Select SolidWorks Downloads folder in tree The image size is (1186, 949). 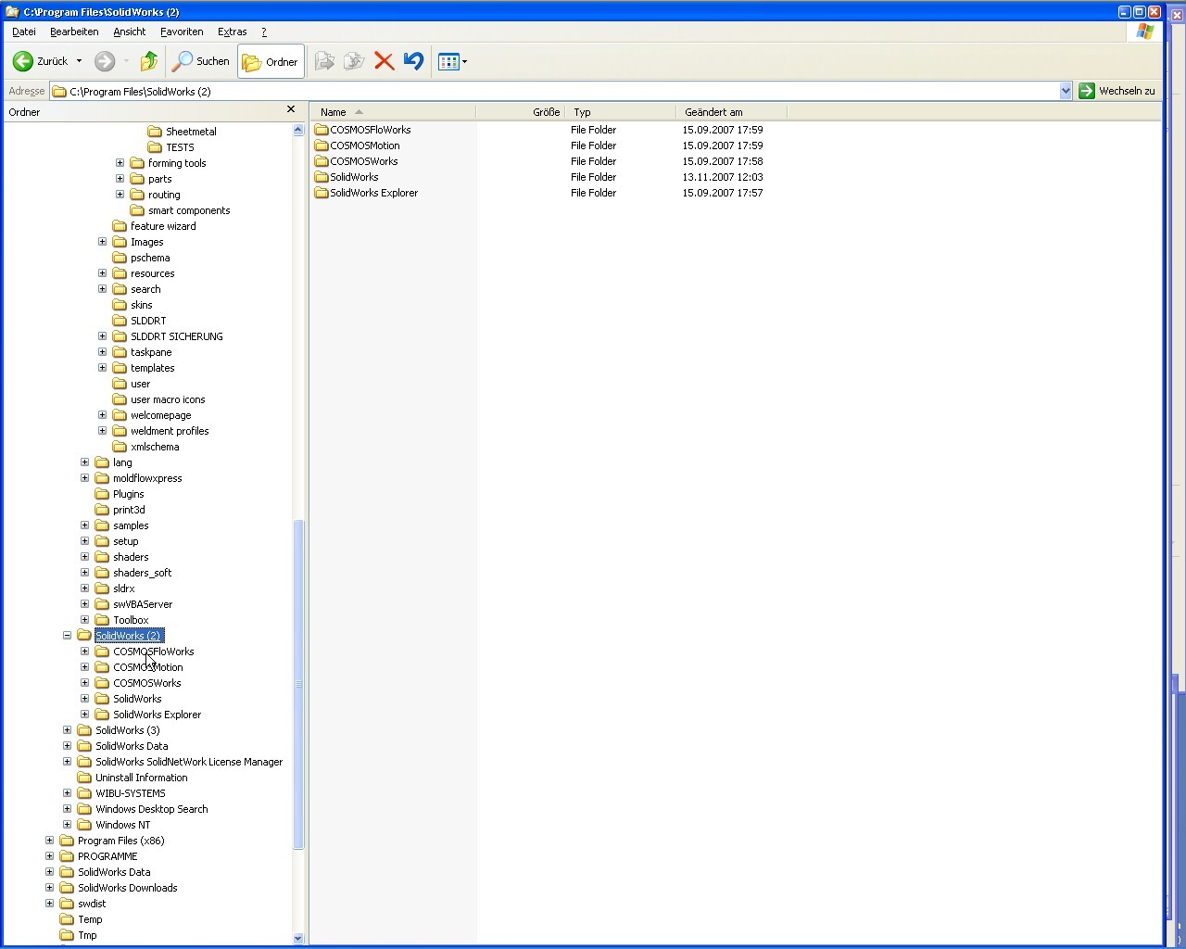tap(127, 888)
